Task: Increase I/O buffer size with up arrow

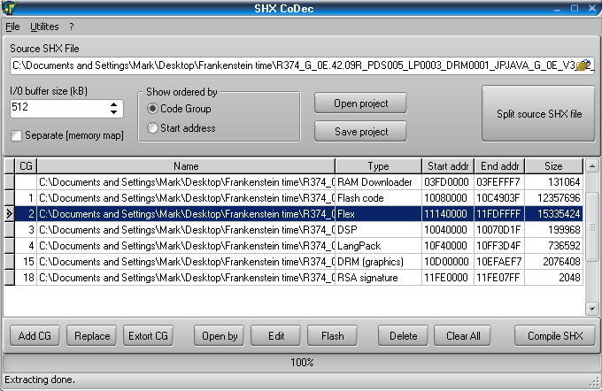Action: click(113, 104)
